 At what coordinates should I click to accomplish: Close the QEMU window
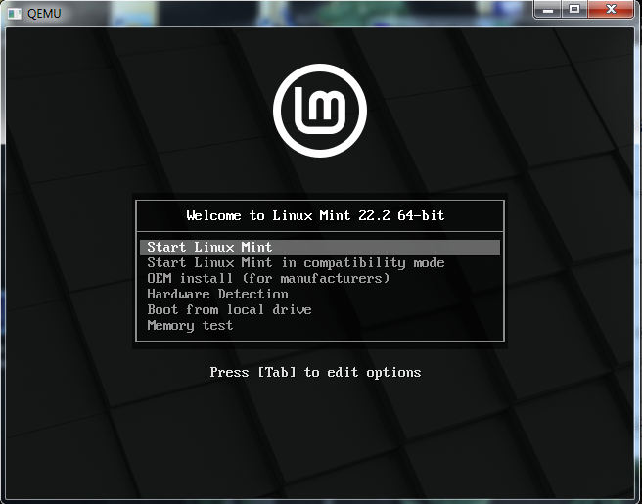[611, 10]
